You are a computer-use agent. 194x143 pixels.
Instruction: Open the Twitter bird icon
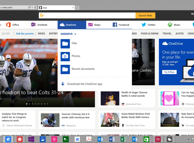pyautogui.click(x=144, y=25)
